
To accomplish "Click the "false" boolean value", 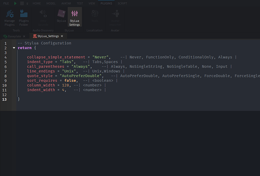I will 70,80.
